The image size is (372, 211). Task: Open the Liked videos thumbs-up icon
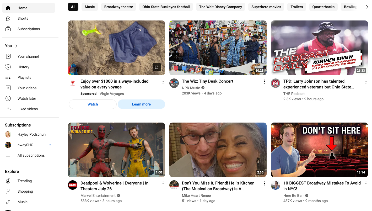pos(8,109)
